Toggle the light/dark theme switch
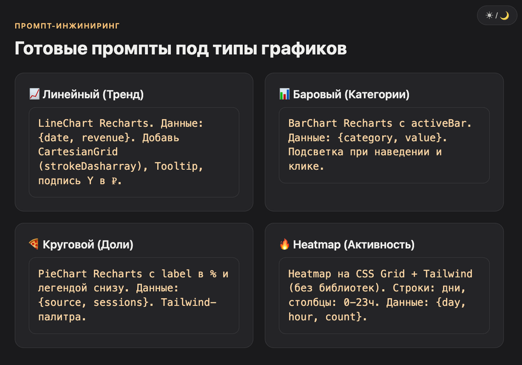This screenshot has width=522, height=365. pos(497,15)
